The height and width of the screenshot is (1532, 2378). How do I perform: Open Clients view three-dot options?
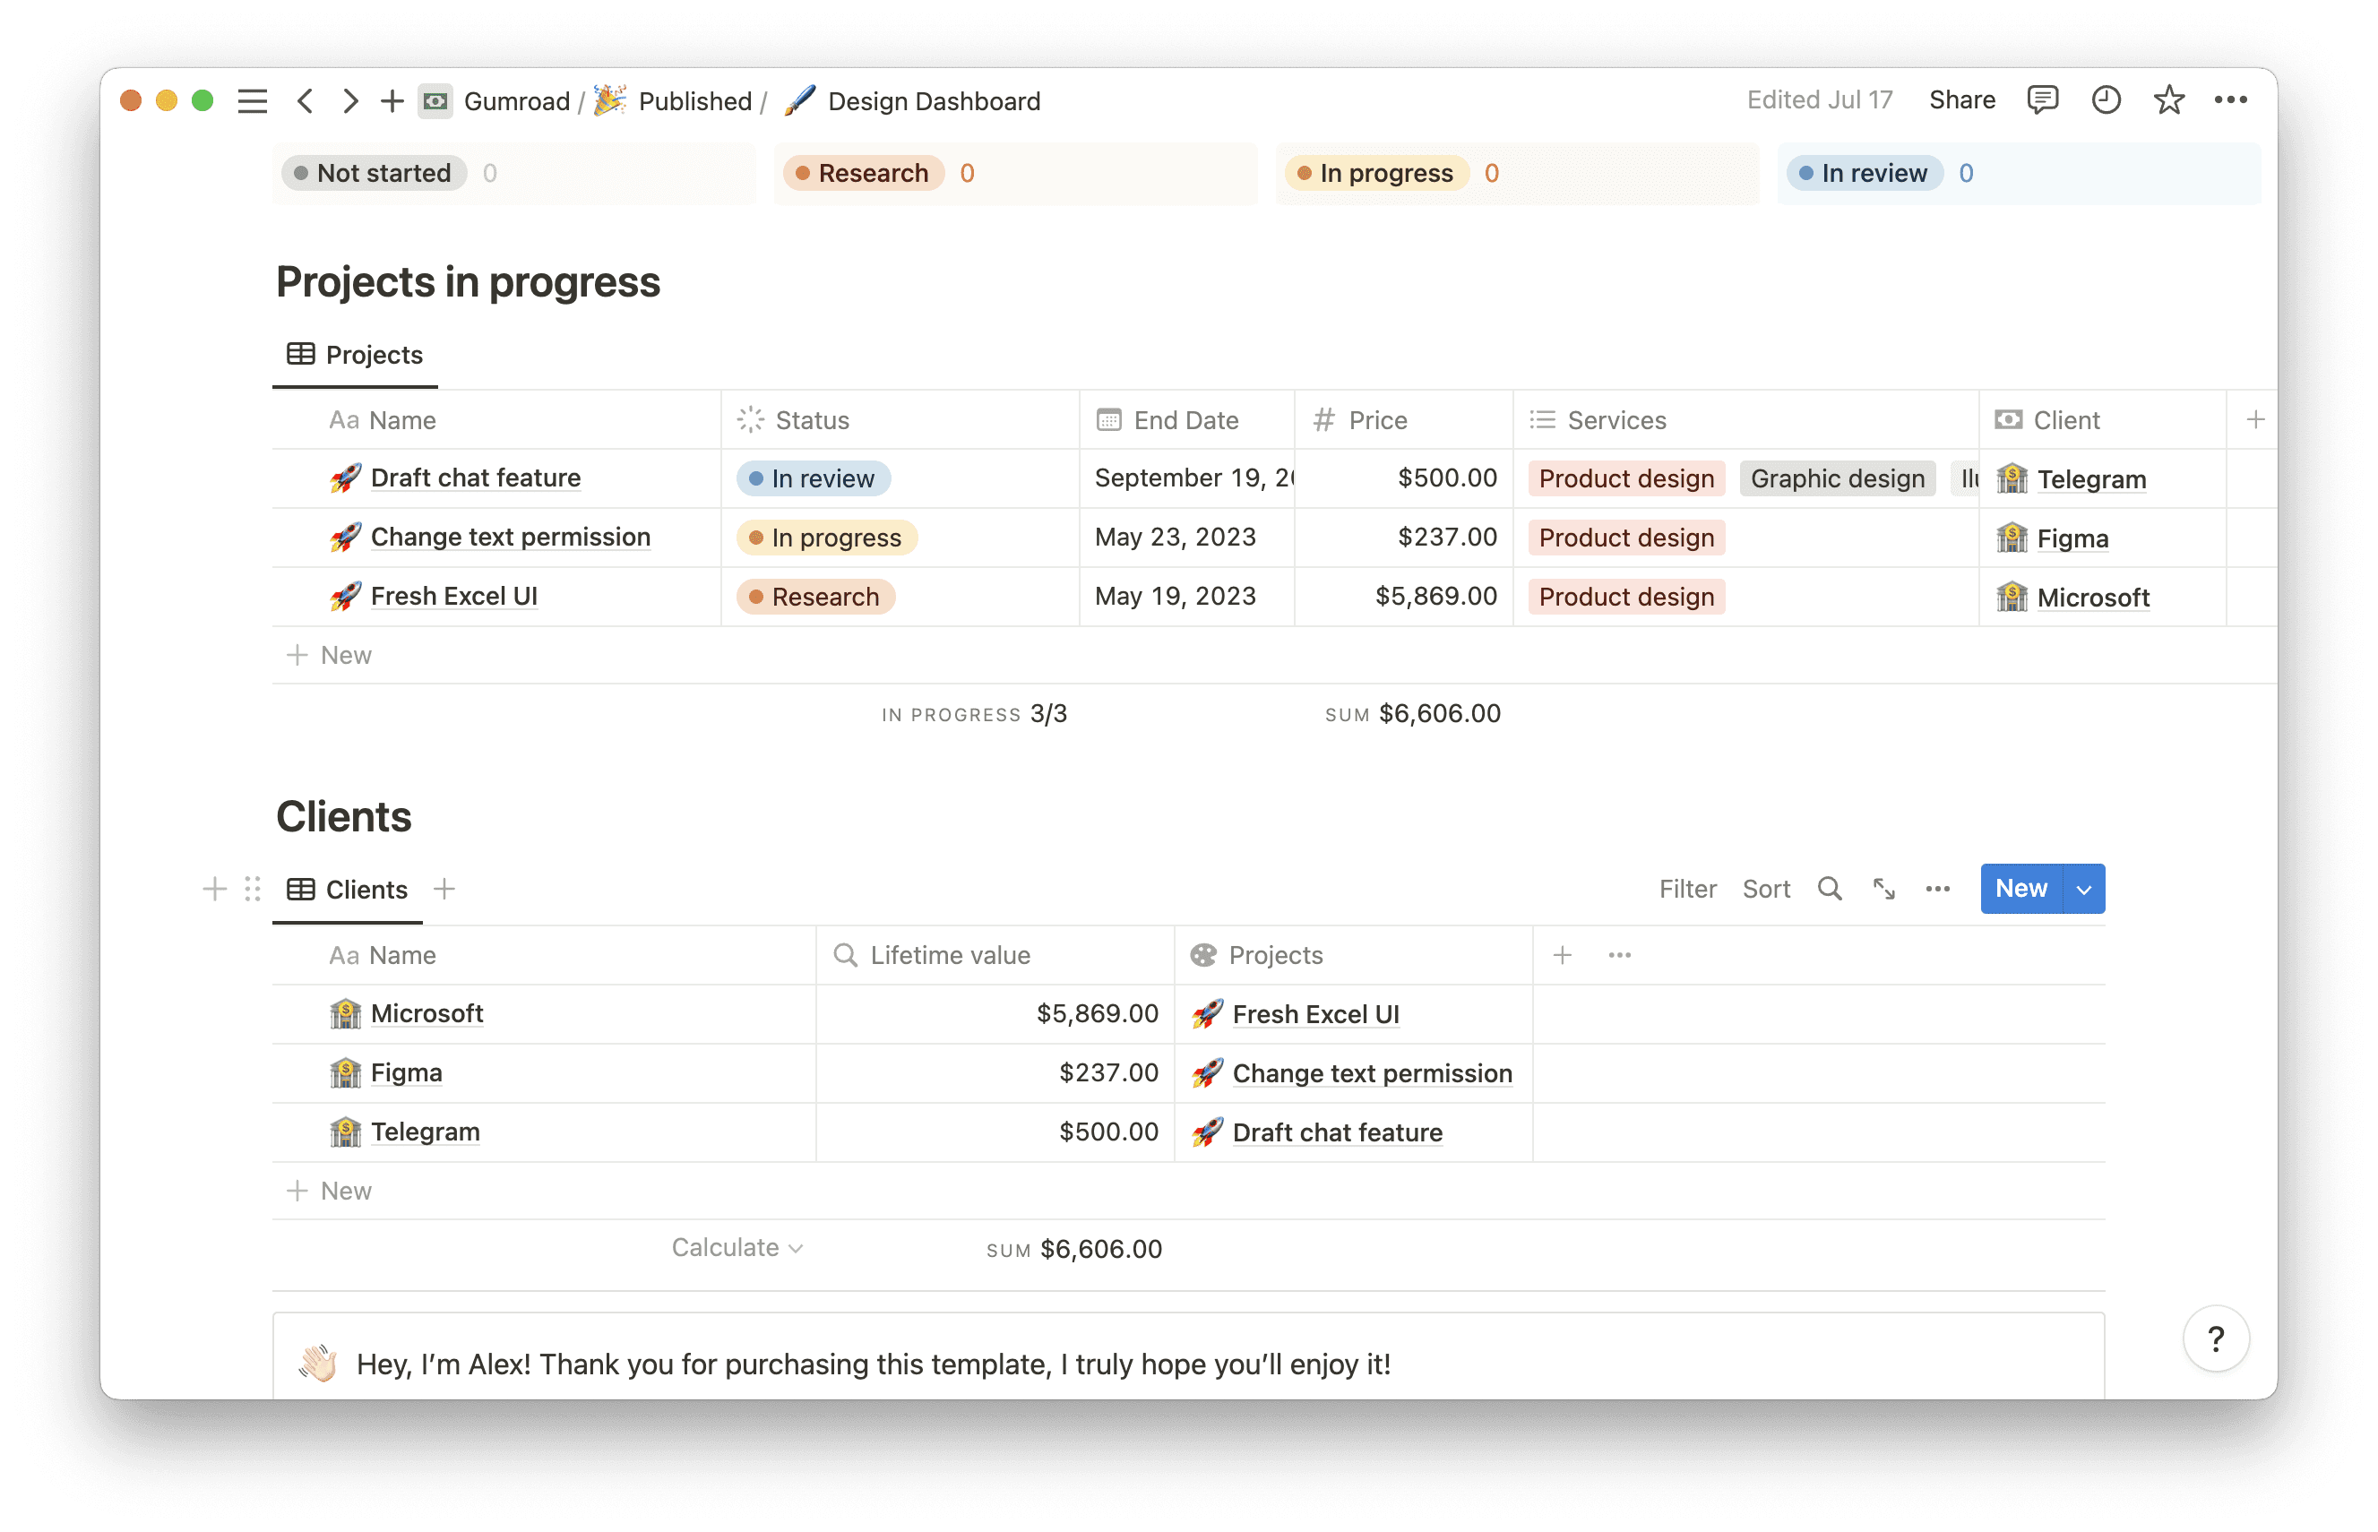[1937, 889]
